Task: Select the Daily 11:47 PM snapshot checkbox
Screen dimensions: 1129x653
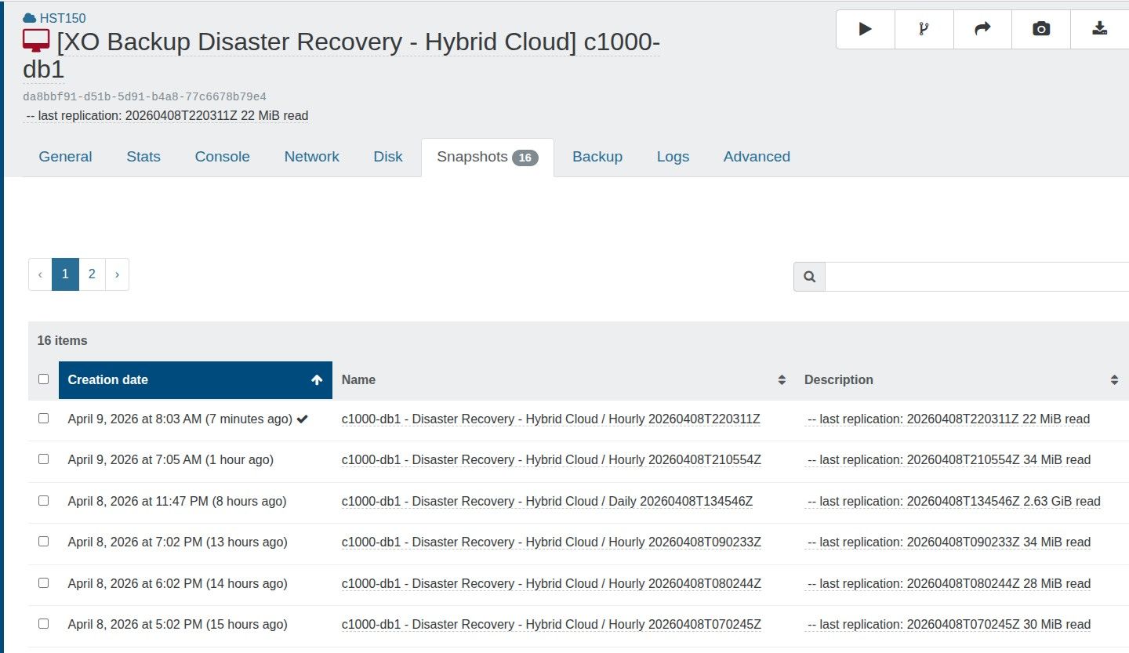Action: 43,501
